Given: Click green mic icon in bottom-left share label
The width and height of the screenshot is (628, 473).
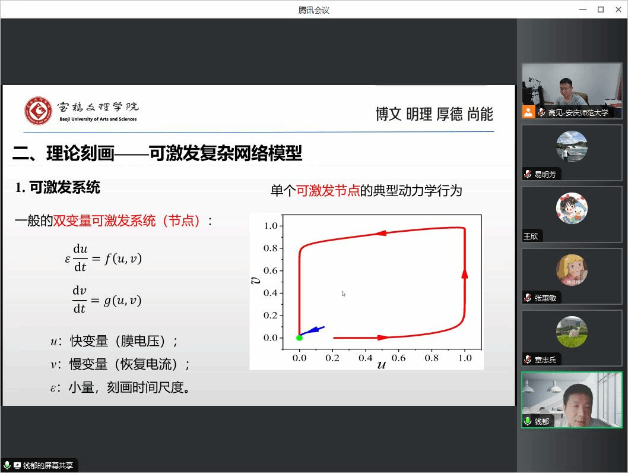Looking at the screenshot, I should coord(7,466).
